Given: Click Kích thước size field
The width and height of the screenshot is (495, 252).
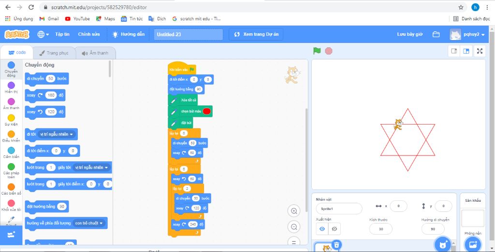Looking at the screenshot, I should [381, 229].
